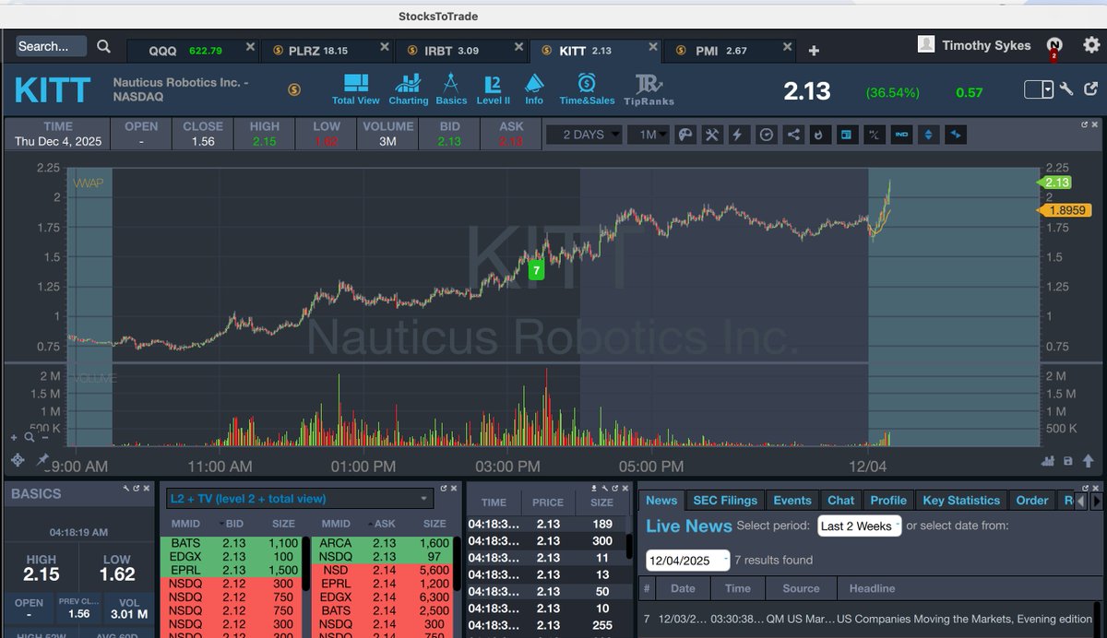Click the chart zoom-out minus icon
This screenshot has width=1107, height=638.
tap(45, 438)
